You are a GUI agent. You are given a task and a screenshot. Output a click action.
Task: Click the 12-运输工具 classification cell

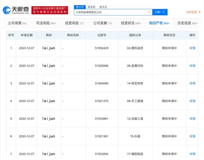(x=135, y=119)
